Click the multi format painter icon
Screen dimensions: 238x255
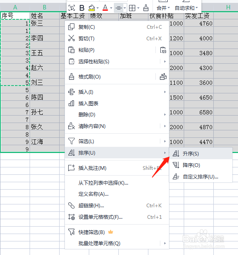(x=163, y=76)
